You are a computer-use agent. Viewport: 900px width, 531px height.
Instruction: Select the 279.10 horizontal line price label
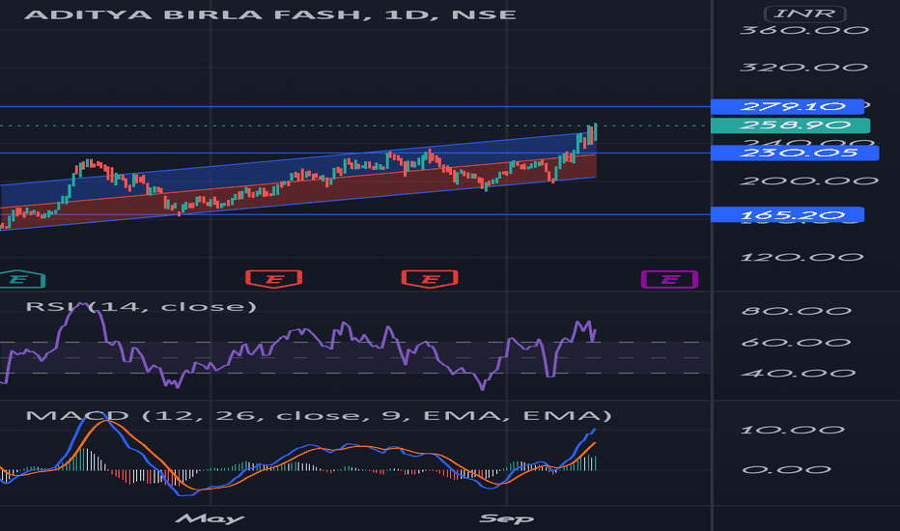click(787, 107)
